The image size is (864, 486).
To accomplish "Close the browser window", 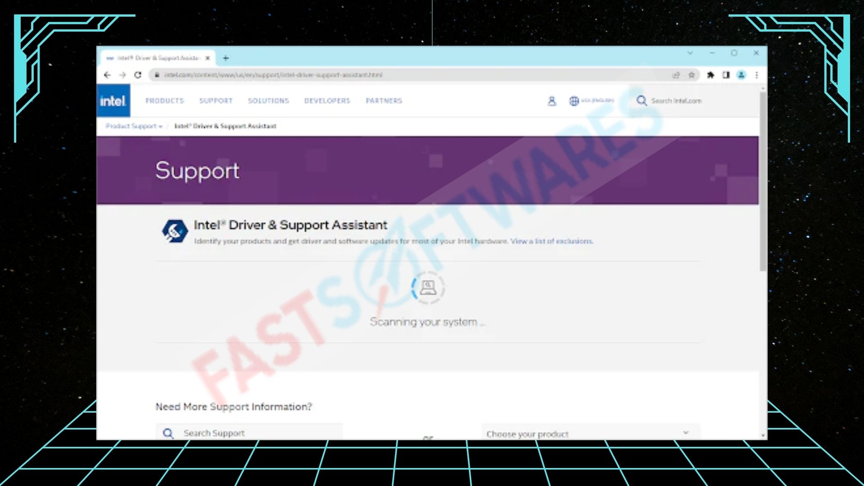I will pos(756,53).
